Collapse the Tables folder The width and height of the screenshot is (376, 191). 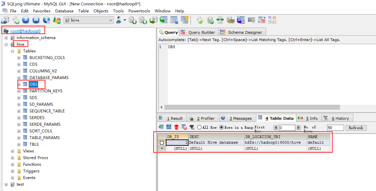pyautogui.click(x=13, y=51)
